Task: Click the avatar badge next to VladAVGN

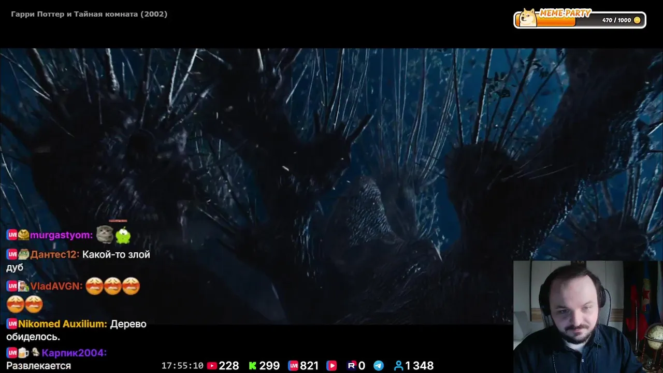Action: tap(24, 286)
